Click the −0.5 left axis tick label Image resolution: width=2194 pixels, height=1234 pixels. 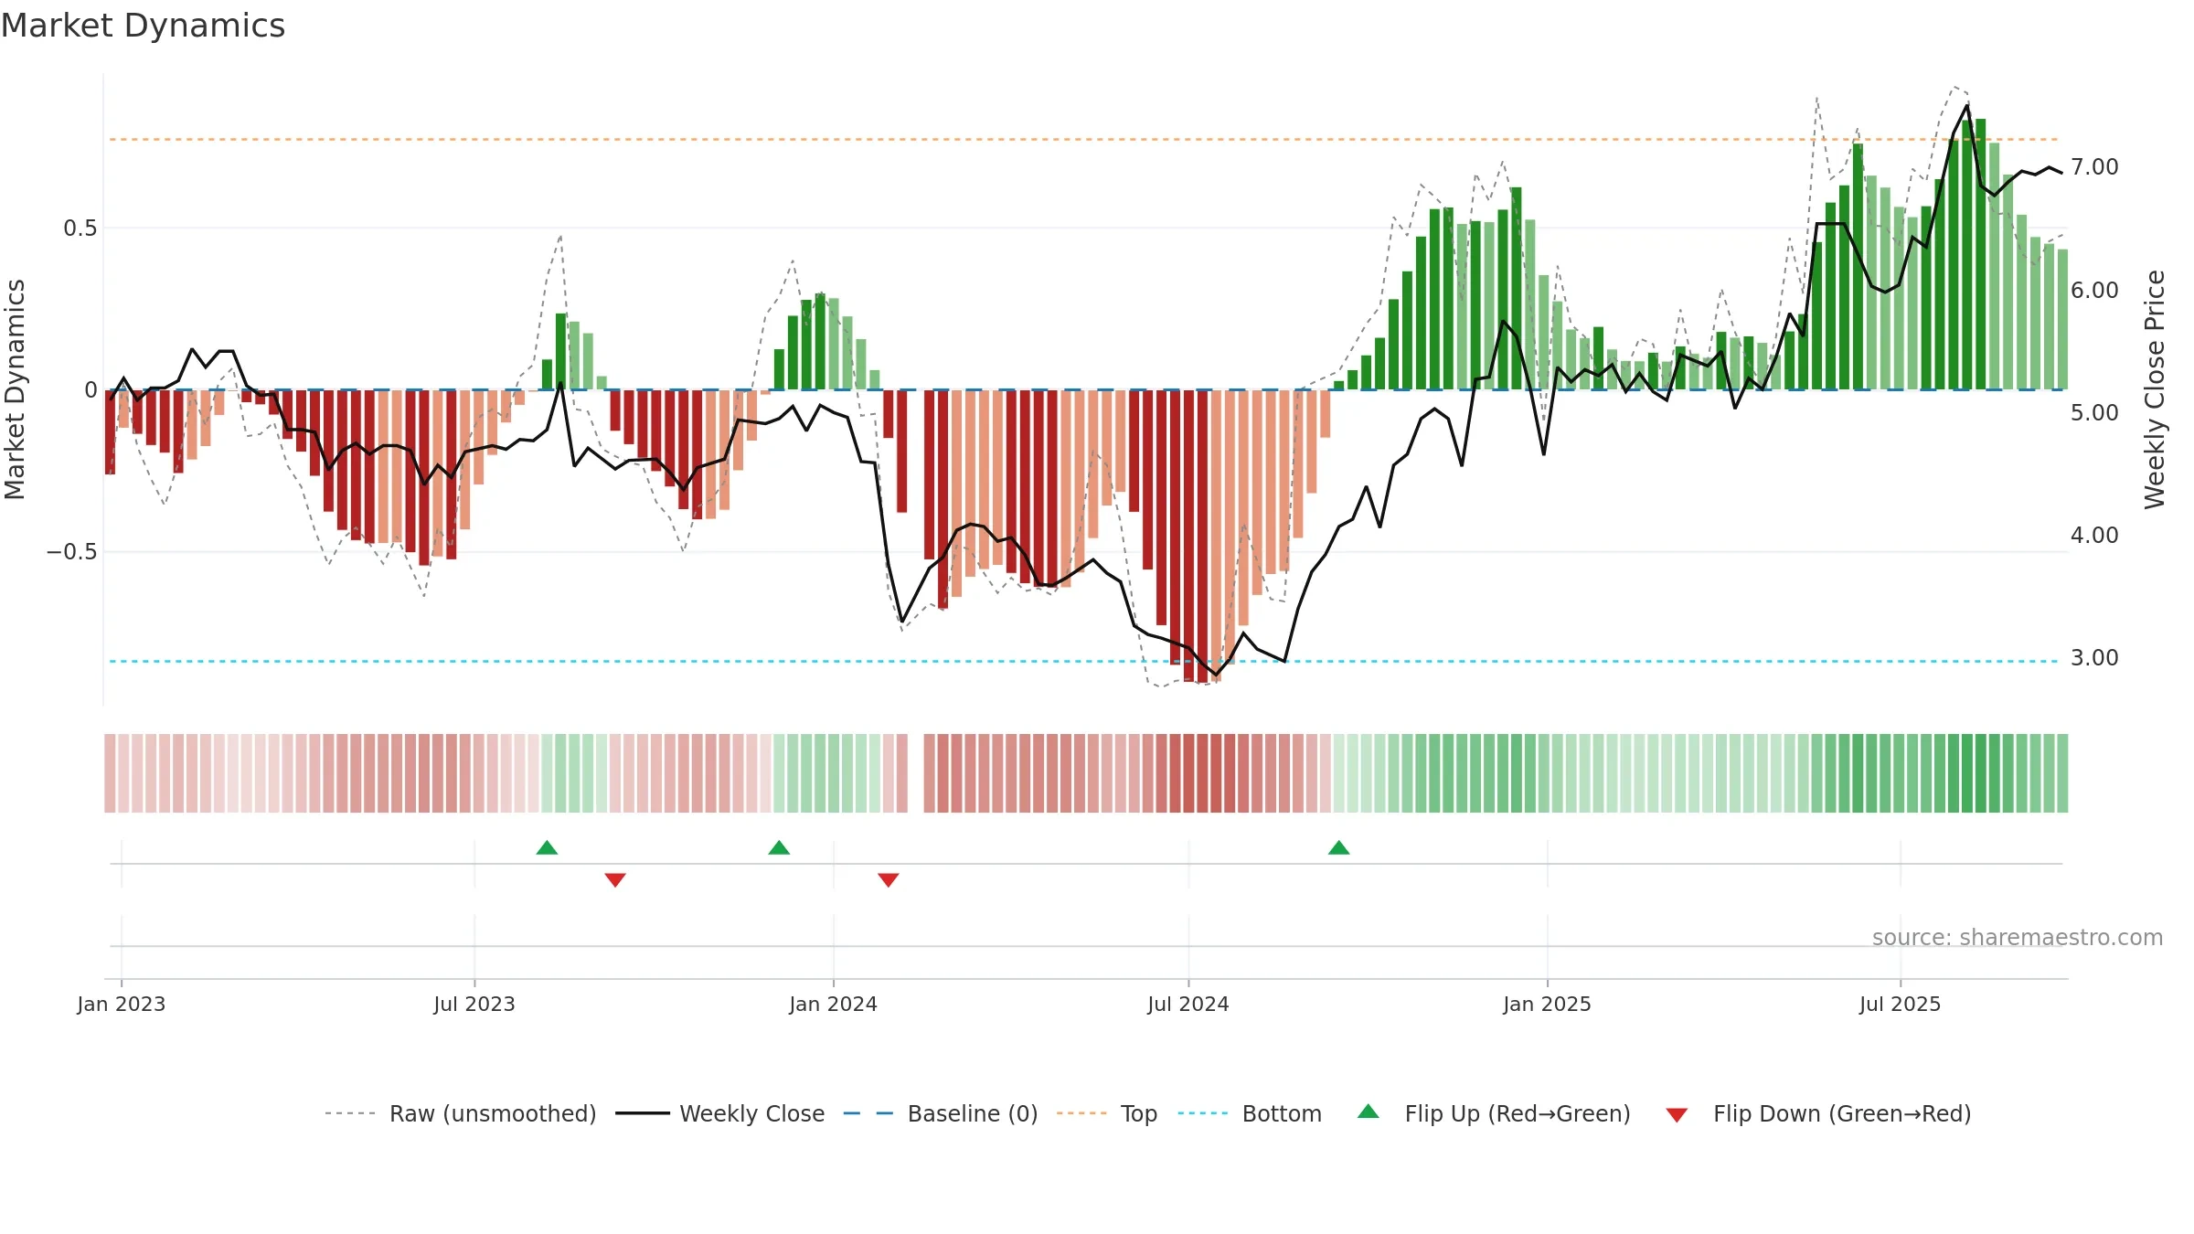(71, 552)
